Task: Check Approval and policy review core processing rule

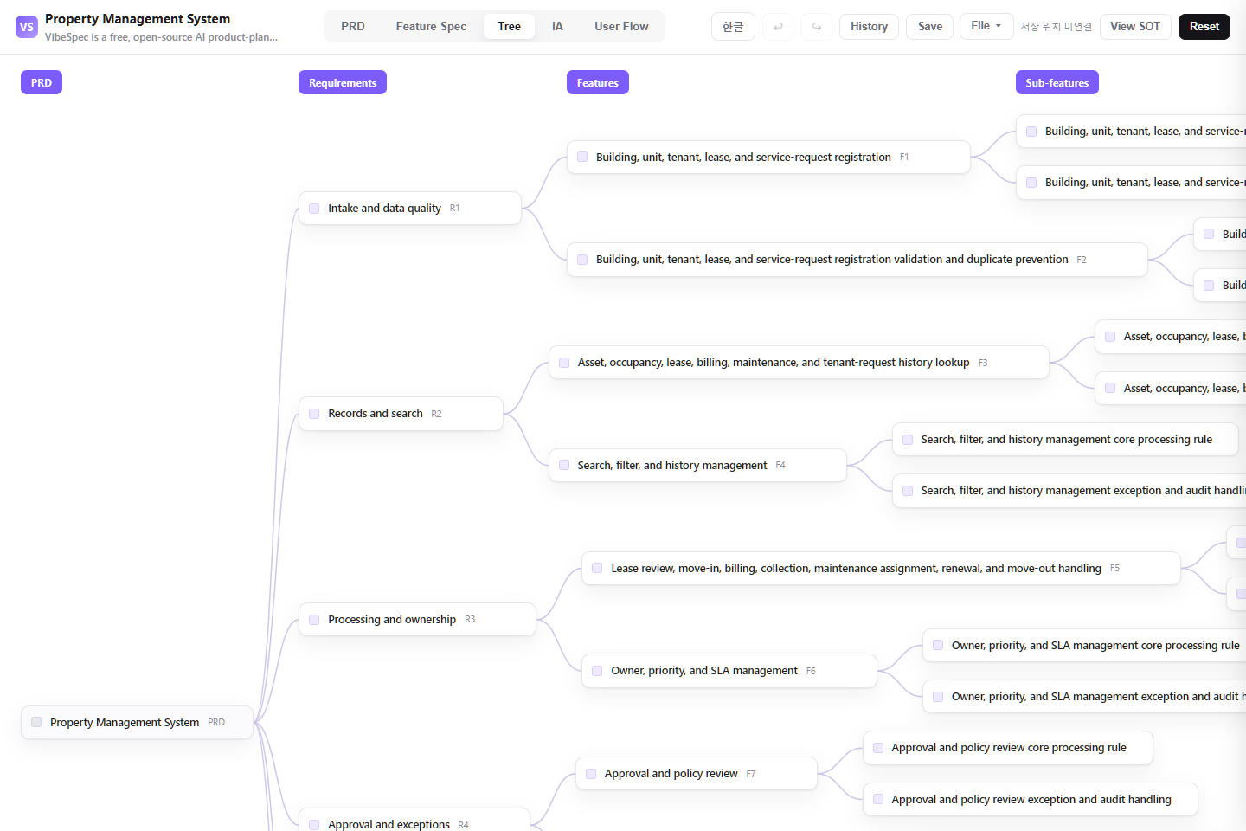Action: pyautogui.click(x=878, y=748)
